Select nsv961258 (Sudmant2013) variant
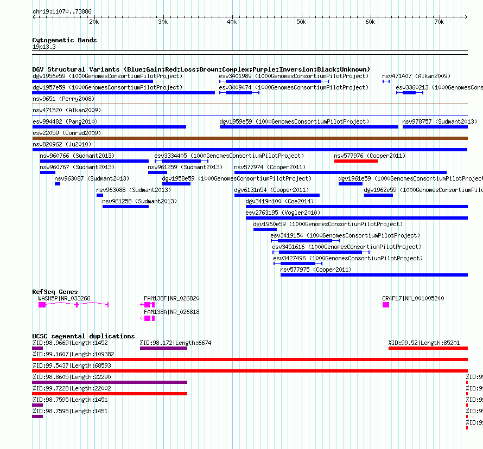 click(125, 207)
